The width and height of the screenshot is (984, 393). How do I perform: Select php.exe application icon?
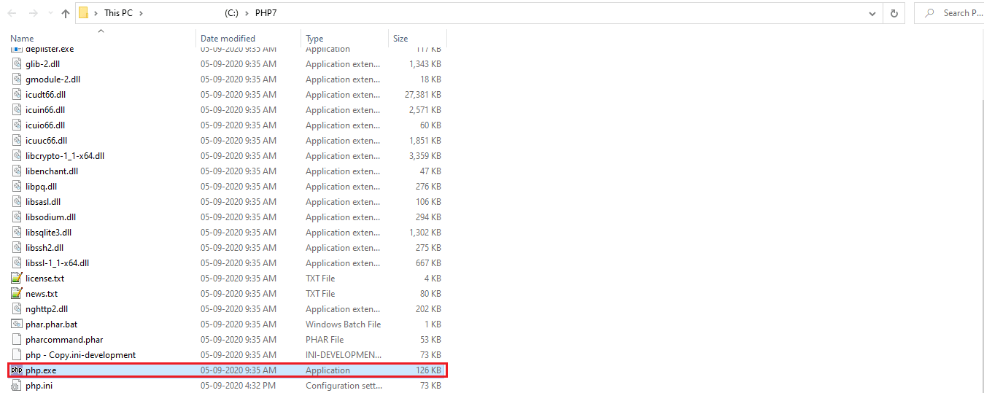tap(17, 370)
